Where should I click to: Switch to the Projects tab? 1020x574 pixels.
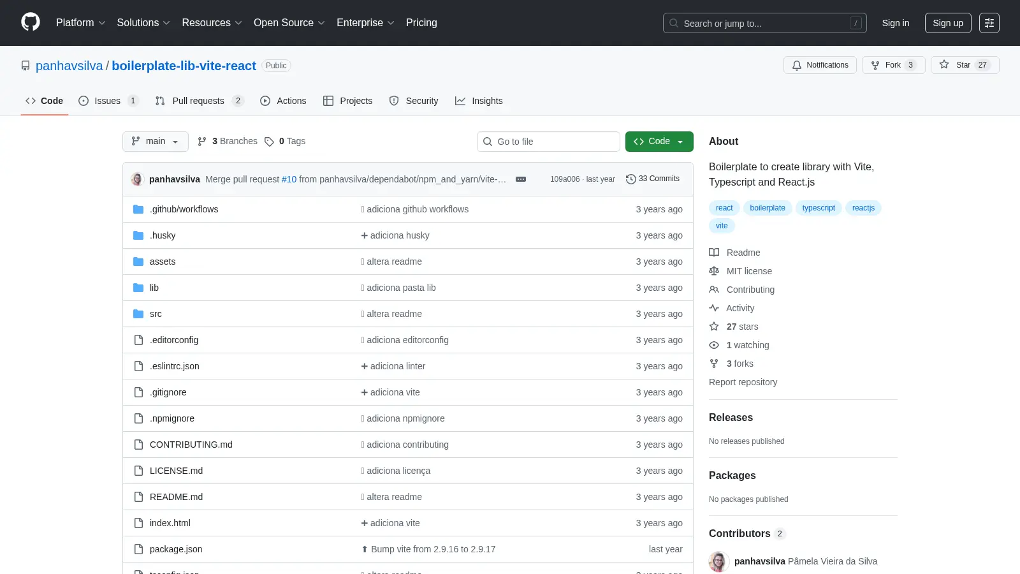point(347,101)
